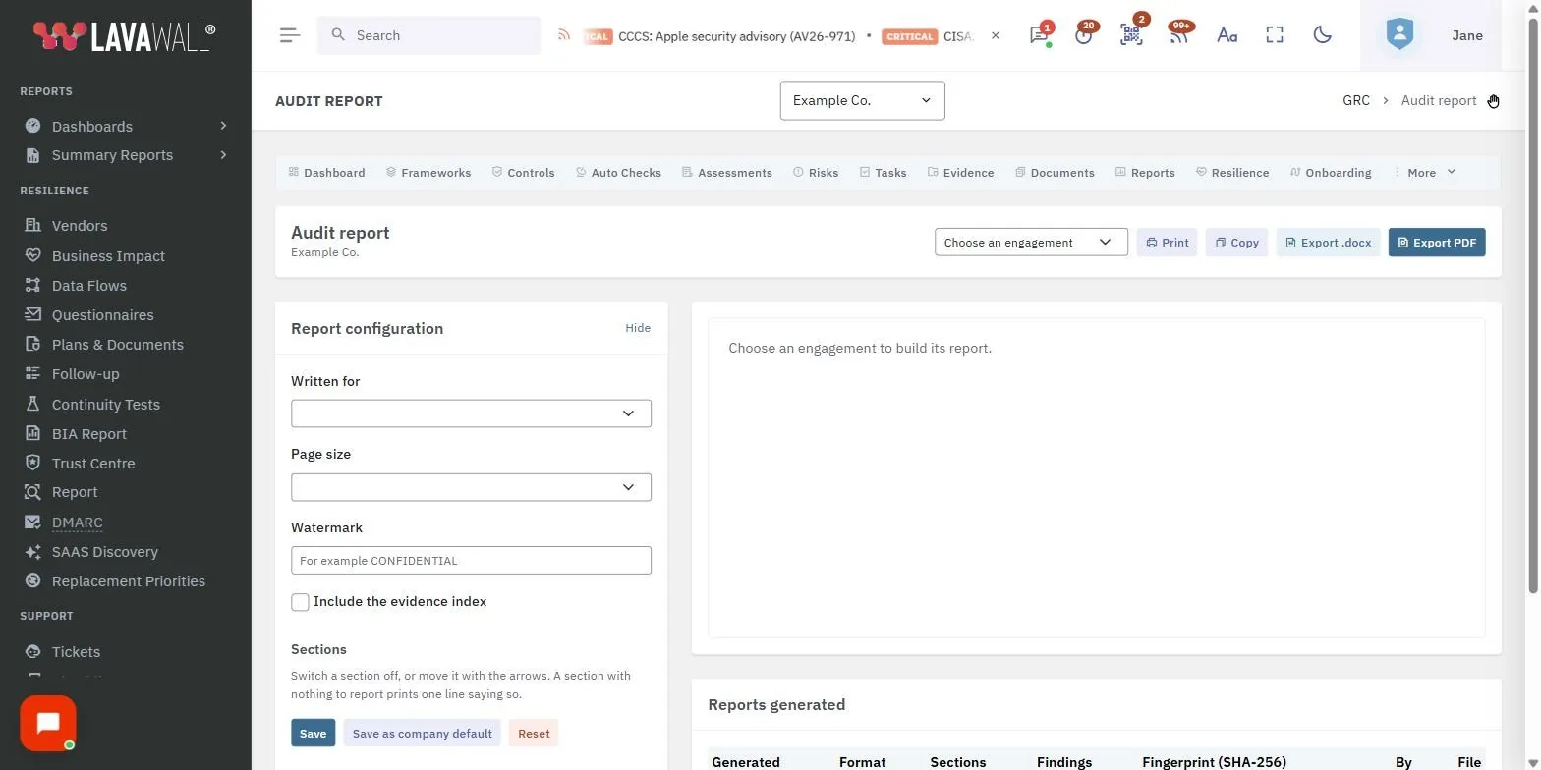Viewport: 1541px width, 770px height.
Task: Close the news ticker with the X
Action: 995,35
